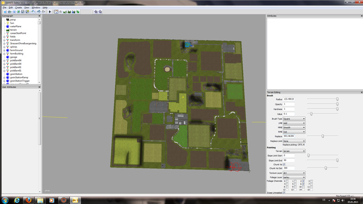Close the Scenegraph panel
Image resolution: width=363 pixels, height=204 pixels.
pos(39,16)
